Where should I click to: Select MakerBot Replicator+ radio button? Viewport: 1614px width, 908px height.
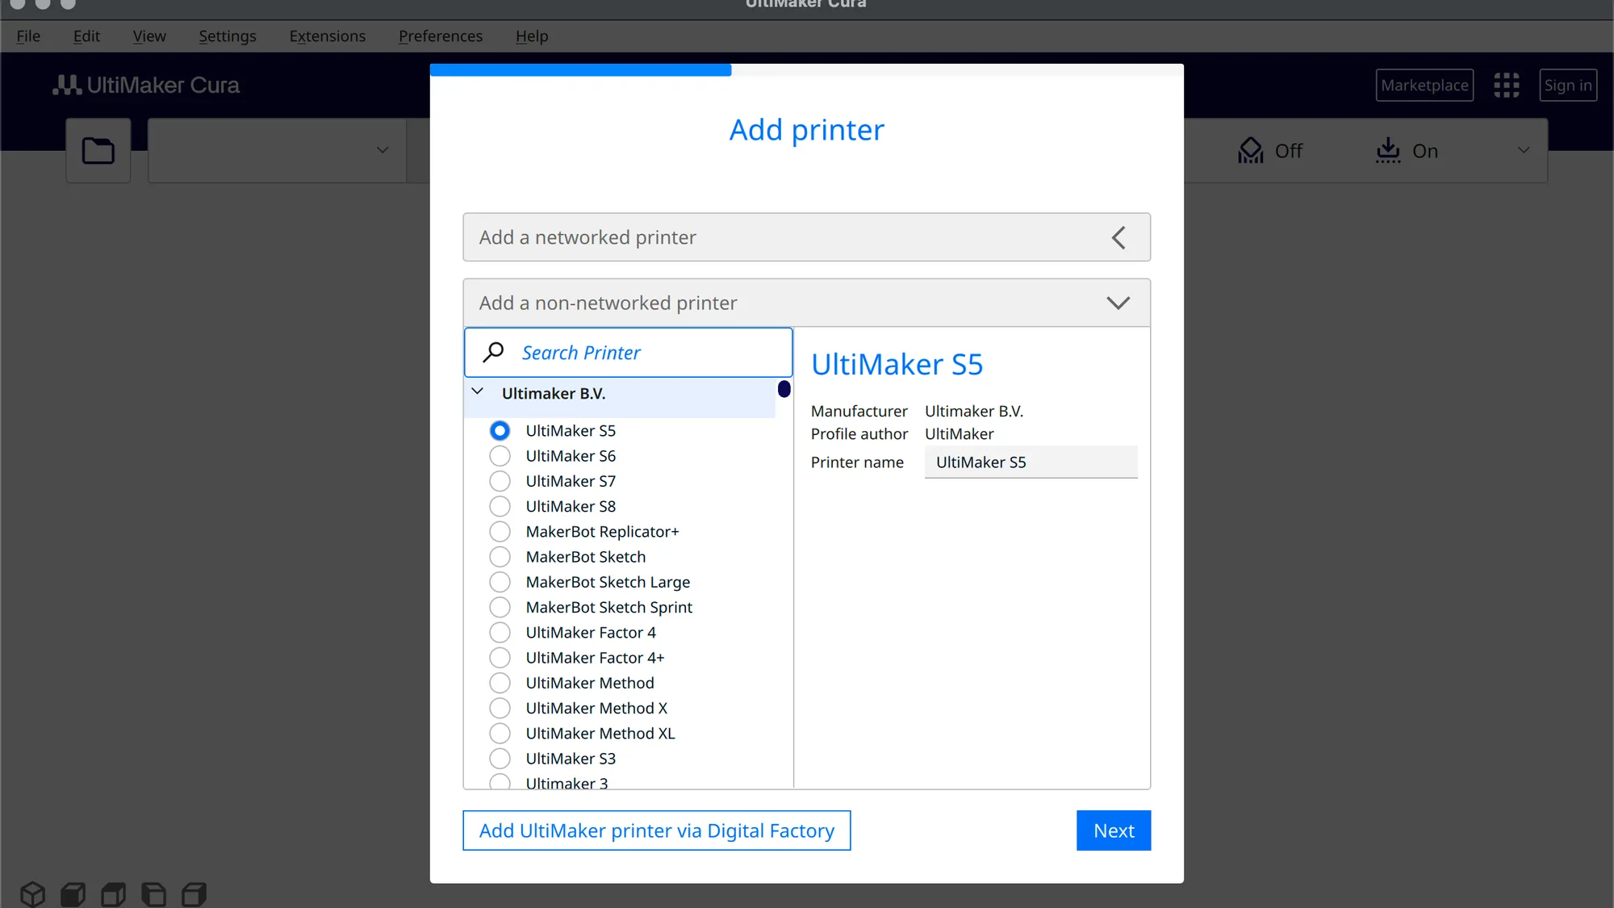(x=500, y=531)
